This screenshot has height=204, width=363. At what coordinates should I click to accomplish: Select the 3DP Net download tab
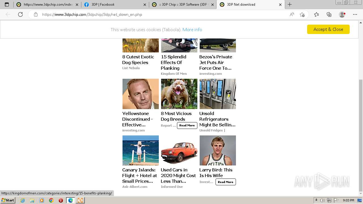pyautogui.click(x=251, y=5)
